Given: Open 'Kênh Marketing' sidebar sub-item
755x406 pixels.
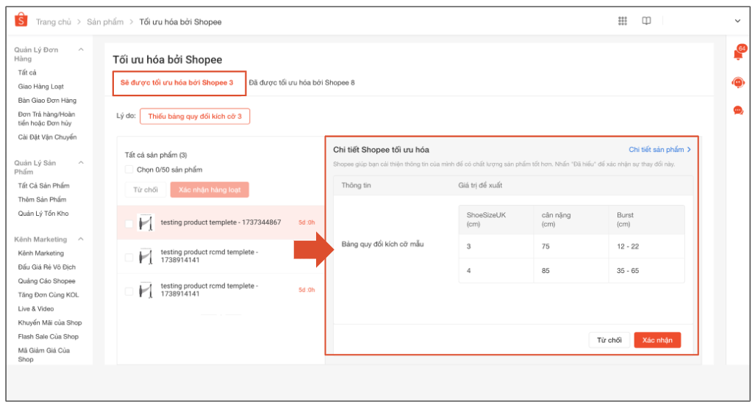Looking at the screenshot, I should pos(41,253).
